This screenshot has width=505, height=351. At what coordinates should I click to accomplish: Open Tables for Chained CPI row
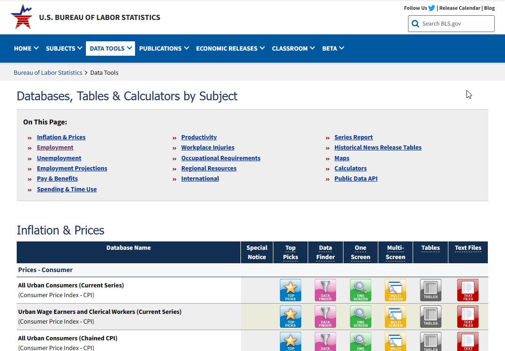click(x=431, y=341)
